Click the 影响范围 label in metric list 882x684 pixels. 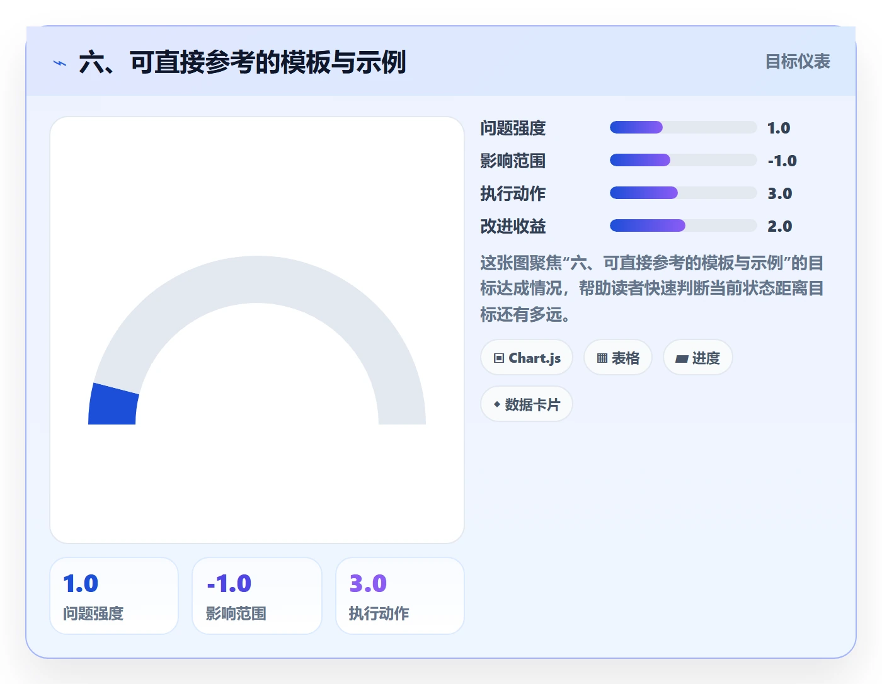click(x=513, y=161)
